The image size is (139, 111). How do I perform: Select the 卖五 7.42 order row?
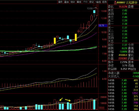point(123,10)
